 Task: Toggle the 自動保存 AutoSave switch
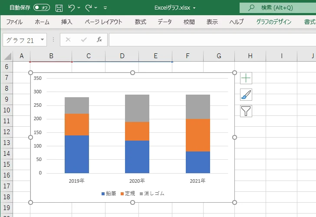coord(42,8)
